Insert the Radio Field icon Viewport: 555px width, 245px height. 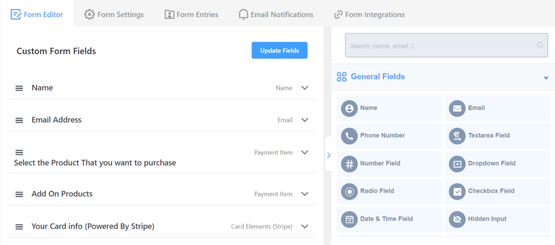[x=350, y=191]
